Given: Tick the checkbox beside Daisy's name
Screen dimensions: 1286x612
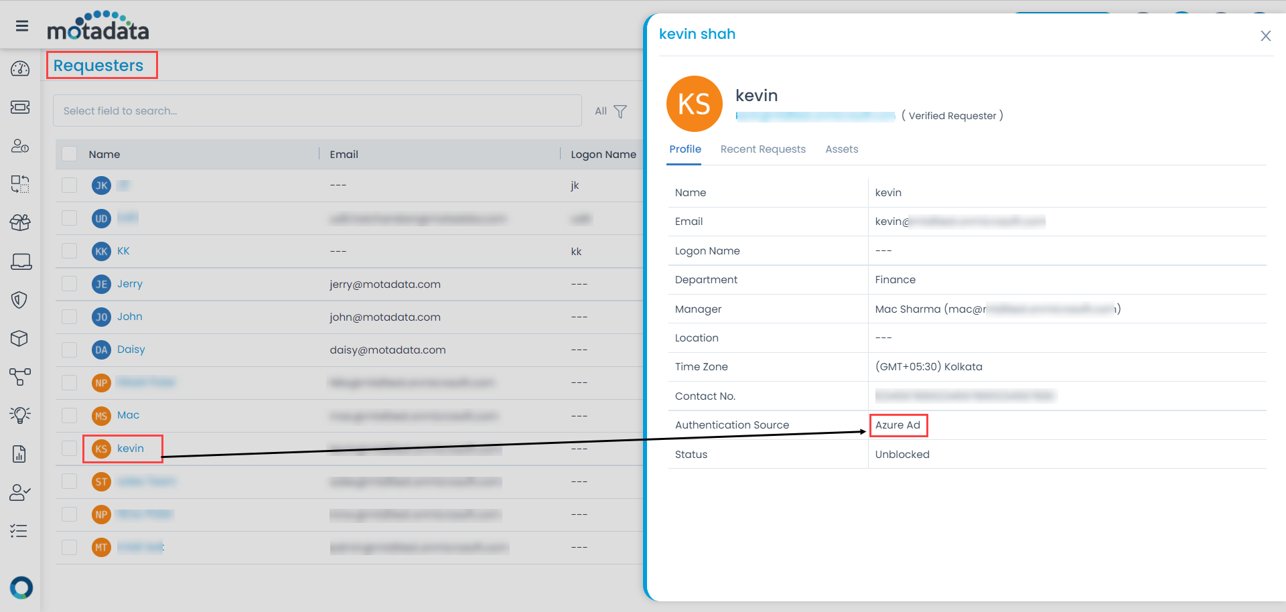Looking at the screenshot, I should point(69,349).
